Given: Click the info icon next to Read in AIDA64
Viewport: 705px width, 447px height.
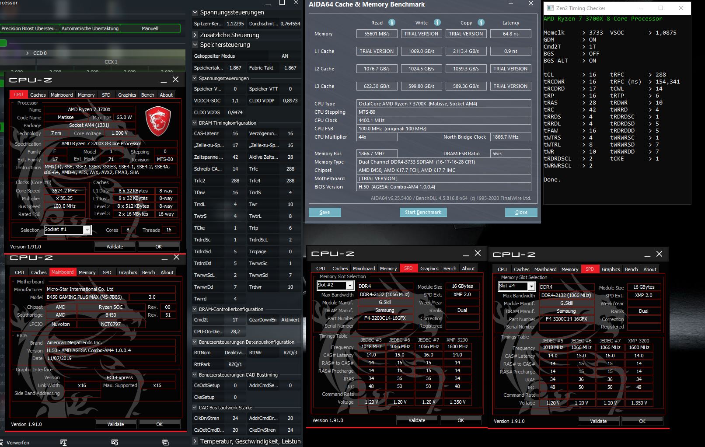Looking at the screenshot, I should point(392,22).
